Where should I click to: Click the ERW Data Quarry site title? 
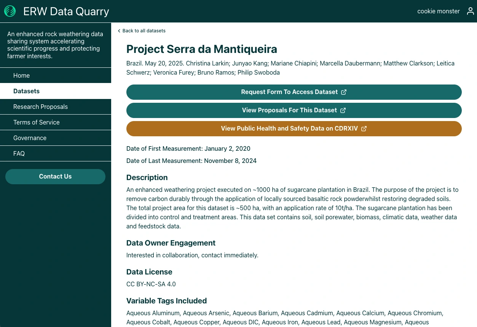pyautogui.click(x=66, y=11)
